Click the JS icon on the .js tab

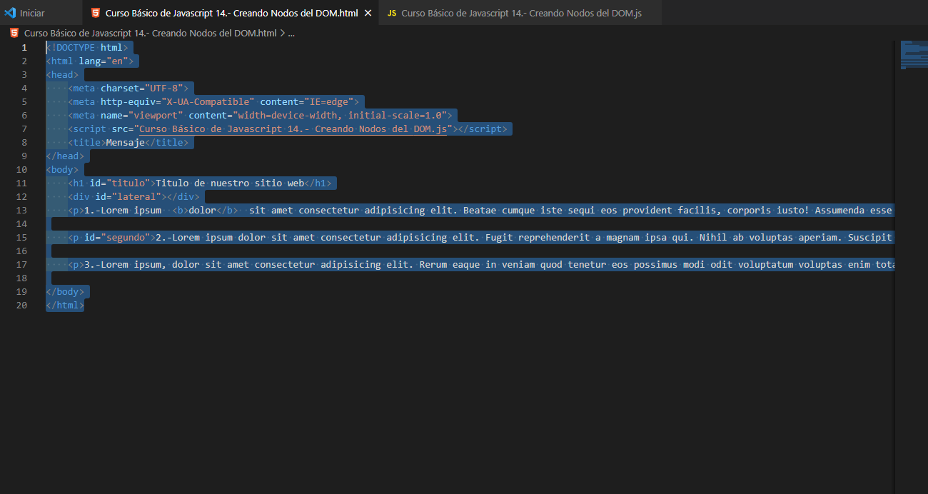point(392,13)
